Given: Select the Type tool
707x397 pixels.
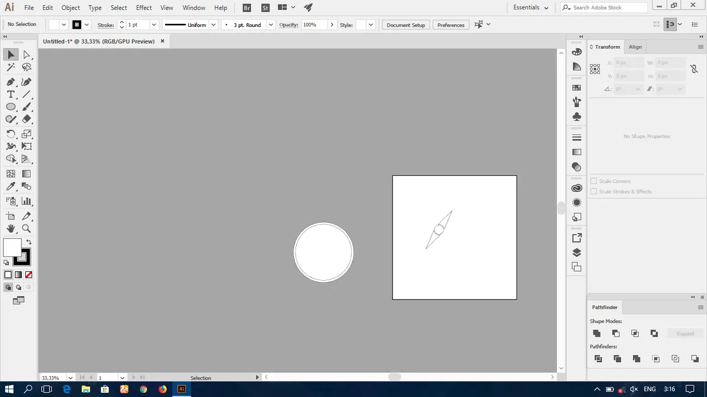Looking at the screenshot, I should pos(11,95).
